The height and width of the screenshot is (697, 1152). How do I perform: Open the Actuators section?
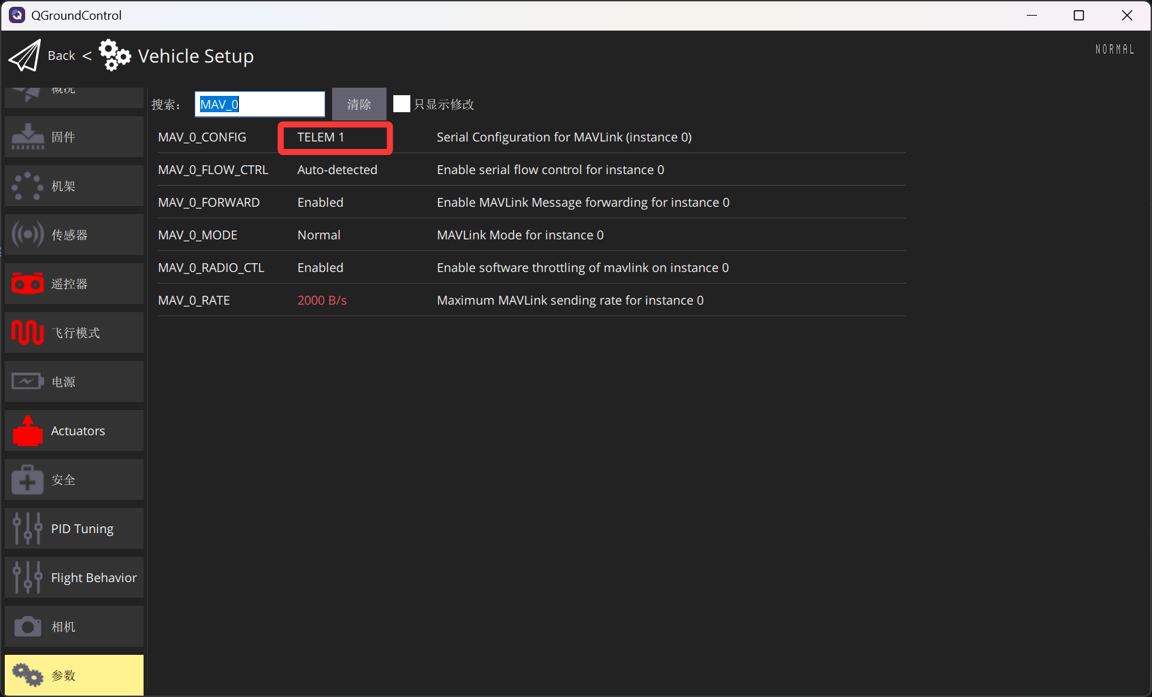pyautogui.click(x=74, y=430)
